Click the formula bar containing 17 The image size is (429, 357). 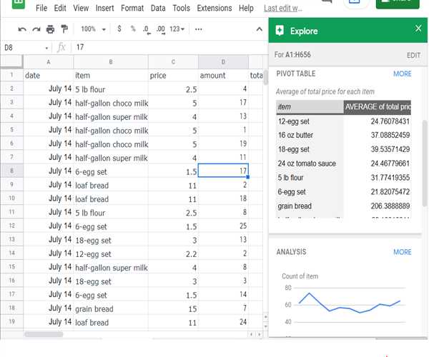pos(164,47)
